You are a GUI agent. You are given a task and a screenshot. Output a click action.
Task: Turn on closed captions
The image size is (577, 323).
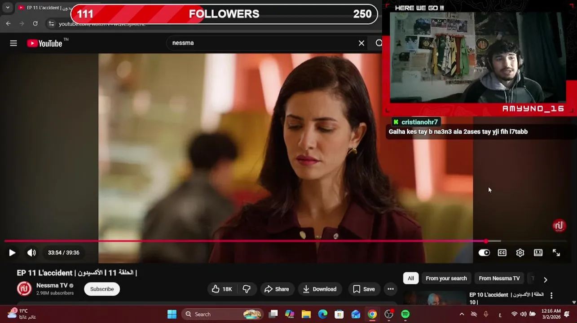[x=502, y=253]
